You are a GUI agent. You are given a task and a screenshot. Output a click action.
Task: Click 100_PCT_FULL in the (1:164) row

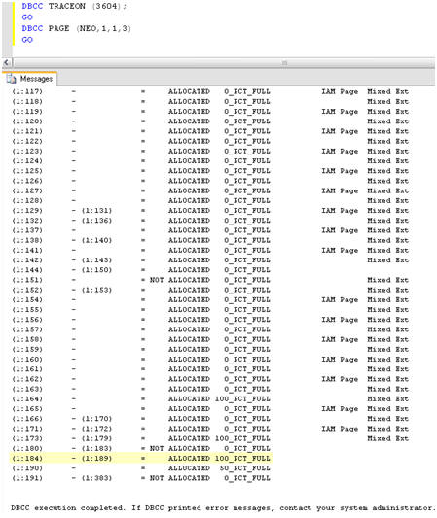click(242, 398)
